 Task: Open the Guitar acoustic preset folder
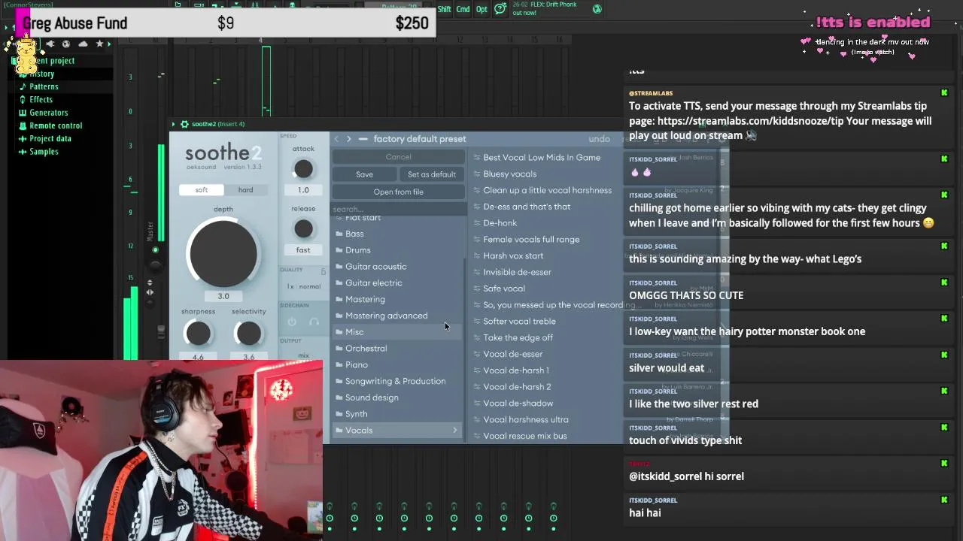[396, 267]
